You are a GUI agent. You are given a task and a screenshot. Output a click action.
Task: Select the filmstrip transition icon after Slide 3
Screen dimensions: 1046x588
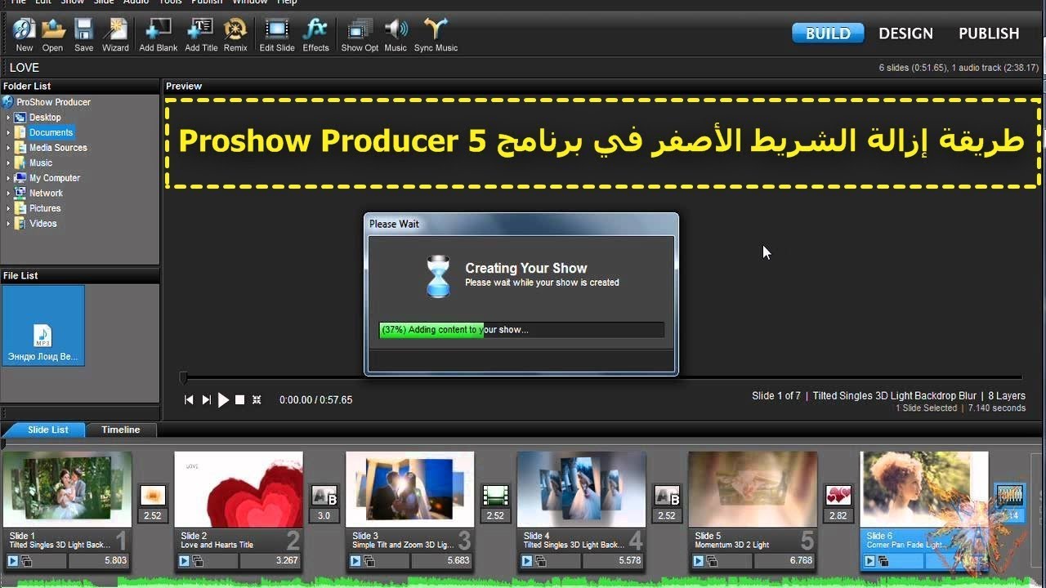495,495
